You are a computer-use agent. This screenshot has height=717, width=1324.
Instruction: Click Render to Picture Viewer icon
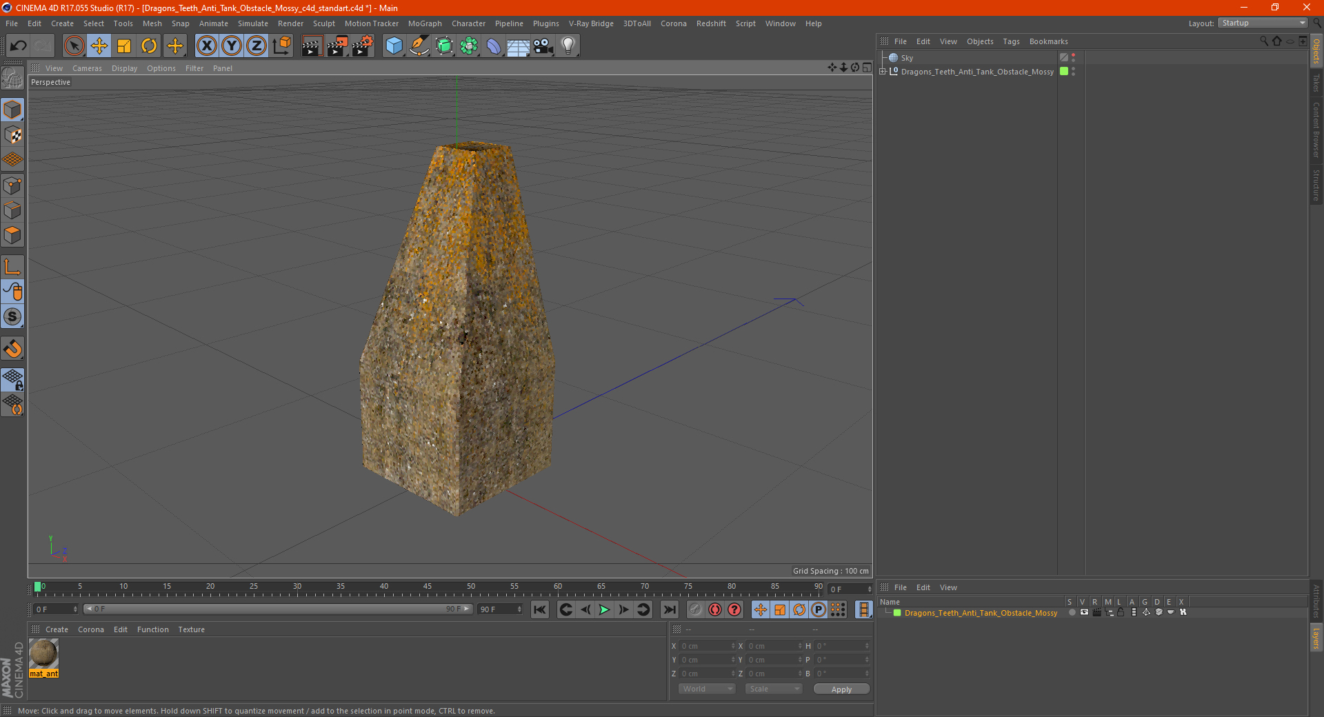[x=337, y=46]
